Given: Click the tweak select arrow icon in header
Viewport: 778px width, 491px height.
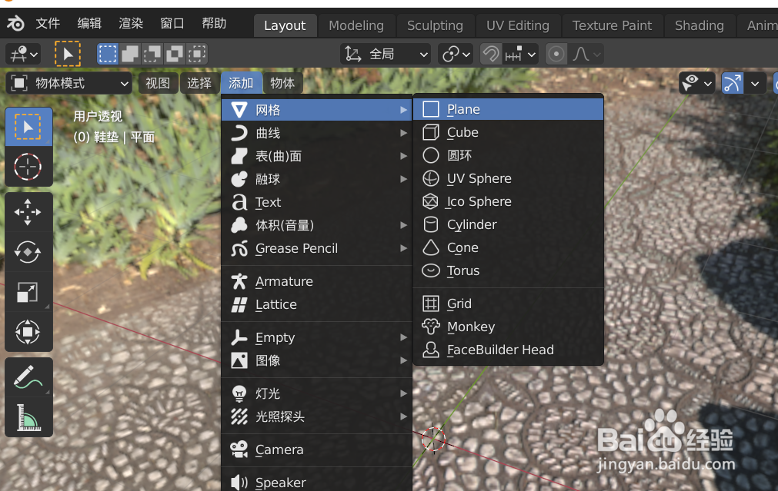Looking at the screenshot, I should 68,54.
